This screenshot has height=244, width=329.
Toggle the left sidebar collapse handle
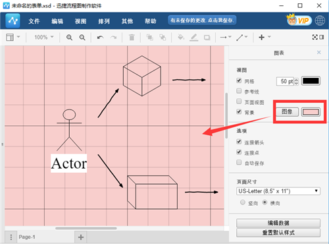[x=3, y=144]
